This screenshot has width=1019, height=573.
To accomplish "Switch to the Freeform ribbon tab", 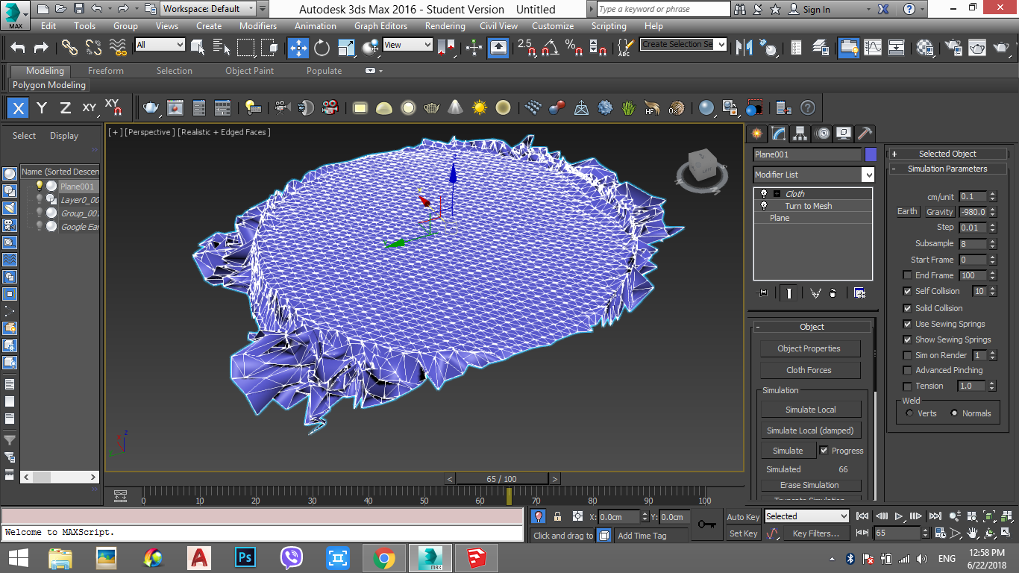I will point(106,71).
